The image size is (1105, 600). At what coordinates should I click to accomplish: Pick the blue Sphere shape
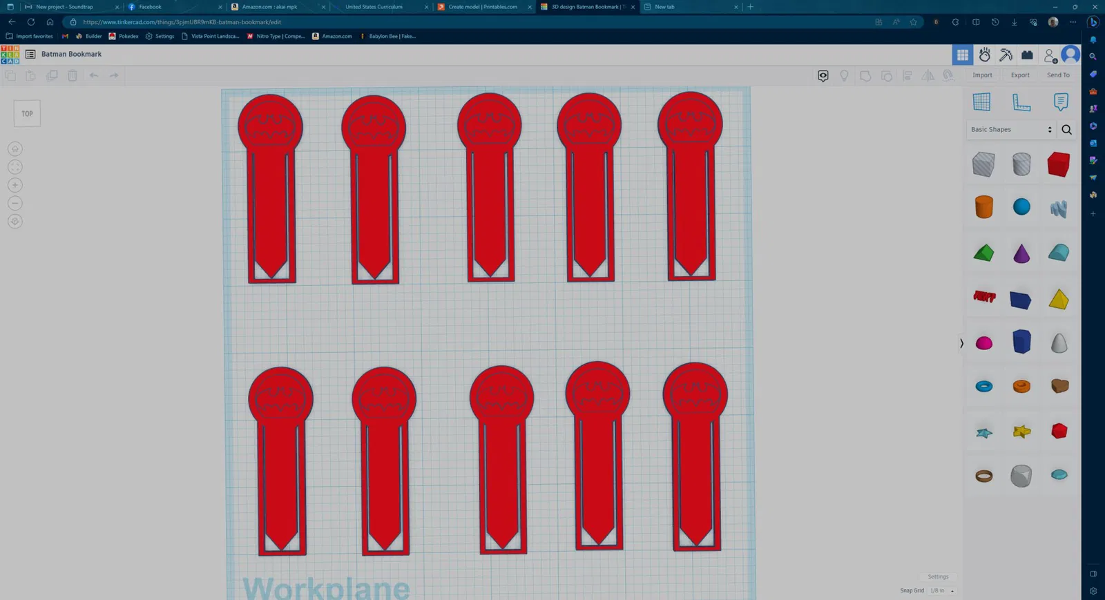click(1021, 206)
